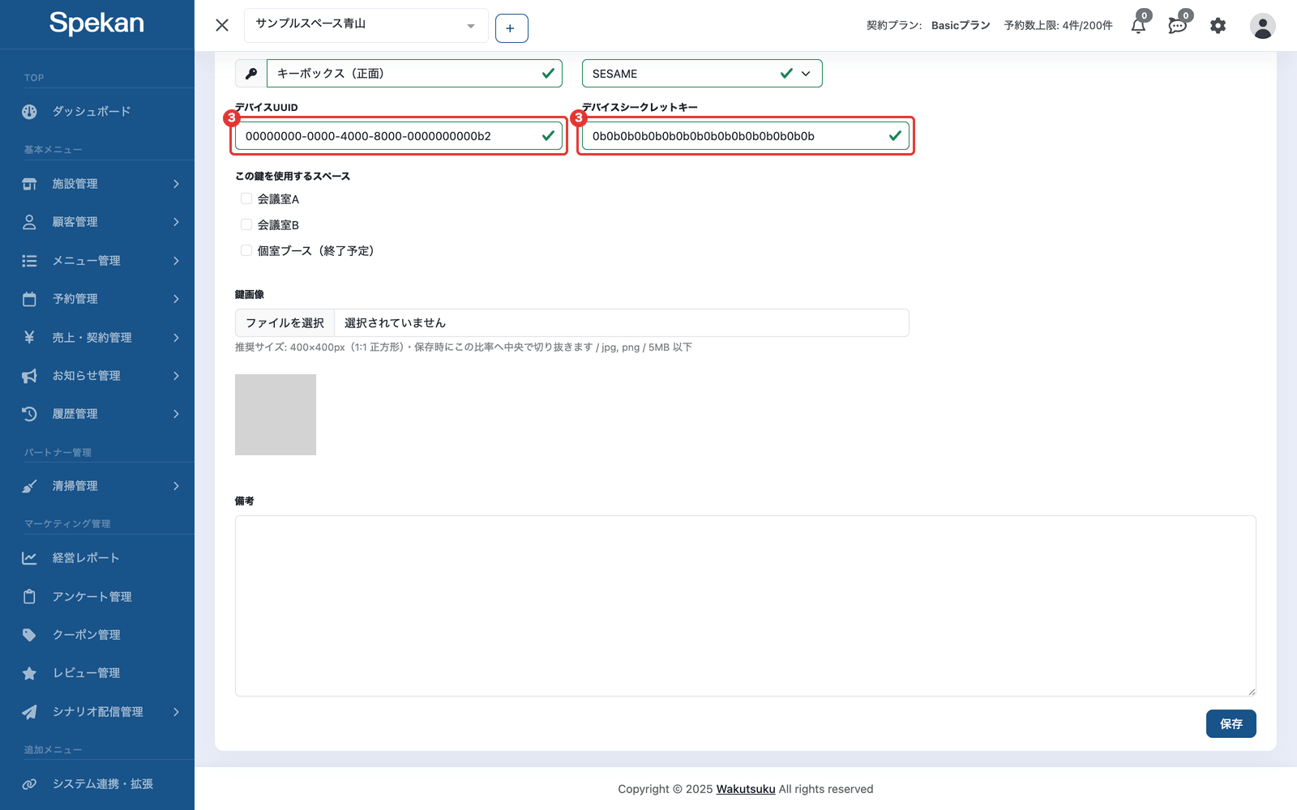Viewport: 1297px width, 810px height.
Task: Open the user profile avatar
Action: coord(1262,26)
